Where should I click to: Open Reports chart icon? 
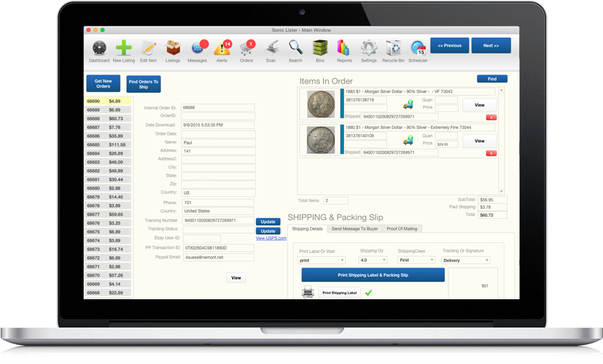click(x=344, y=48)
